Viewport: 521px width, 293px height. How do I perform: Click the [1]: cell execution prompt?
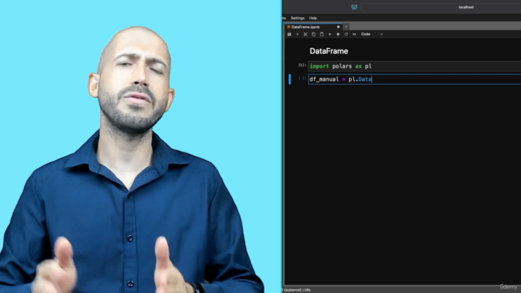(x=302, y=65)
